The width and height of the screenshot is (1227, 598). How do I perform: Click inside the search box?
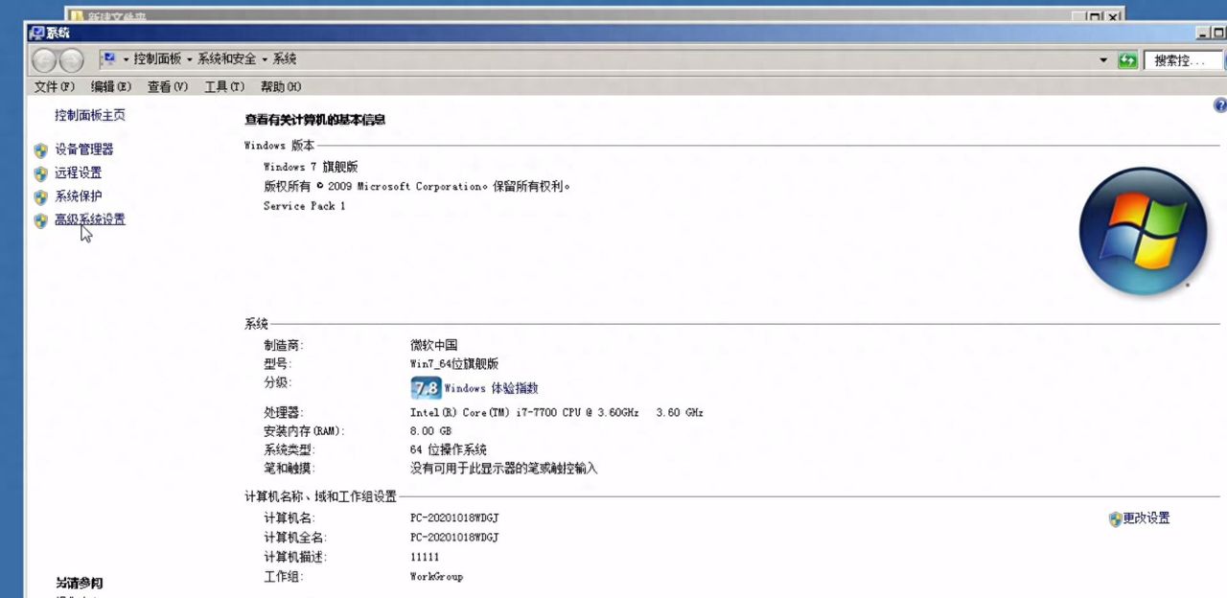point(1184,59)
